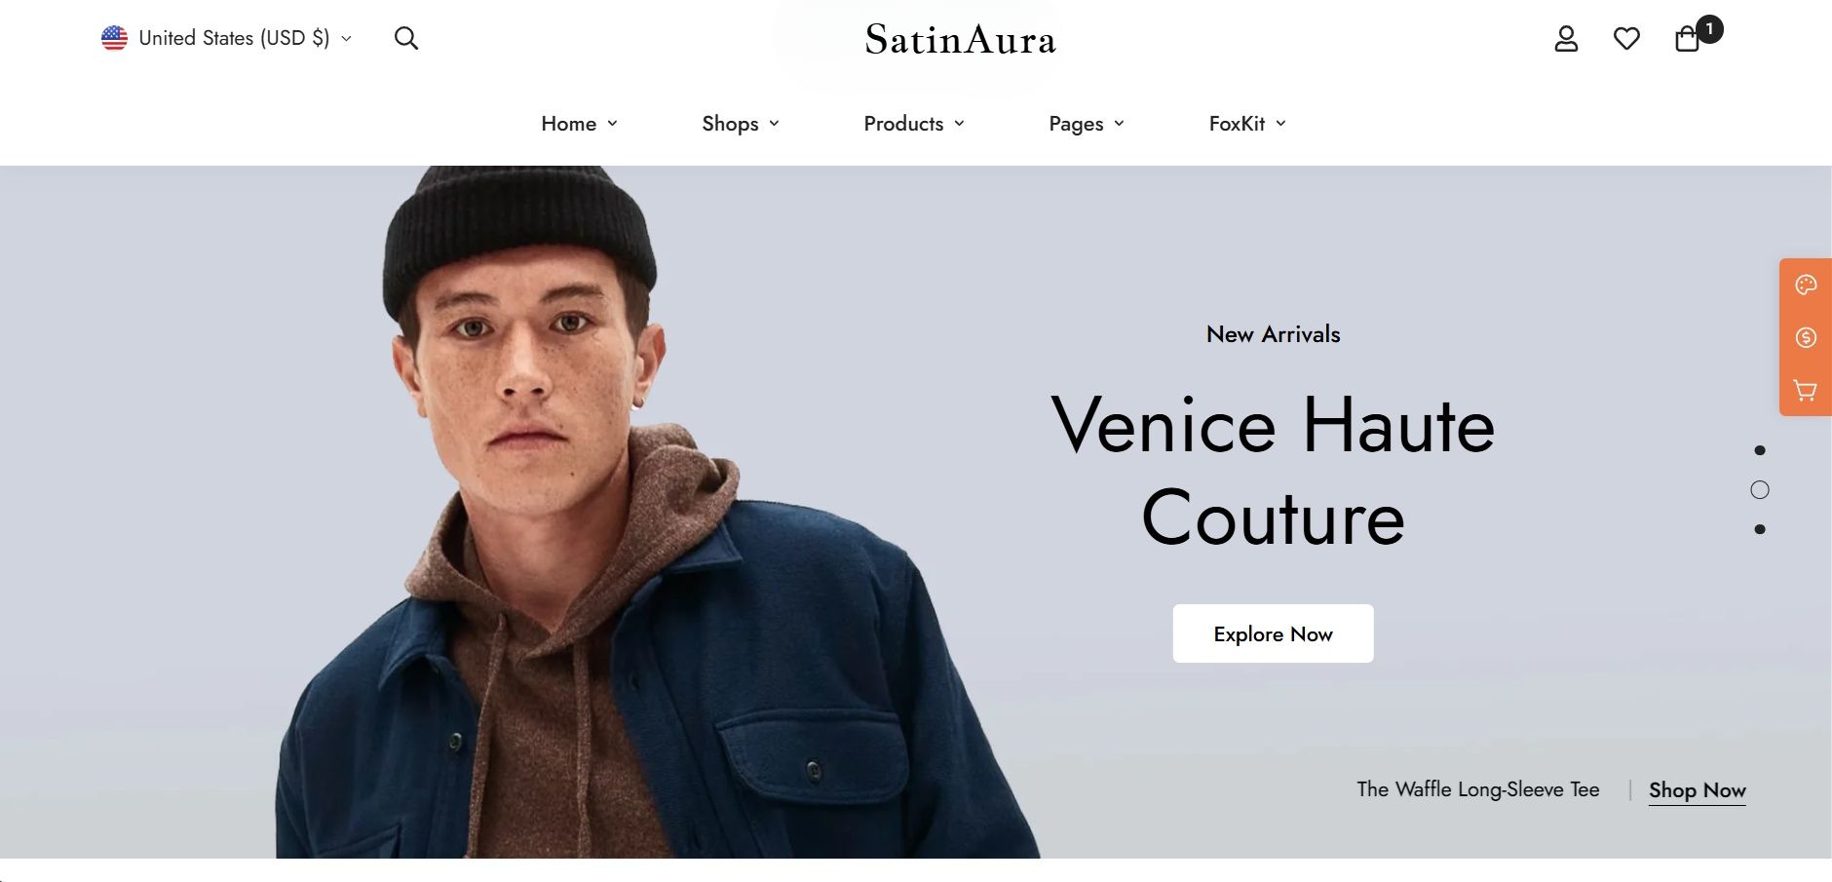The width and height of the screenshot is (1832, 882).
Task: Open the Shops menu item
Action: 741,124
